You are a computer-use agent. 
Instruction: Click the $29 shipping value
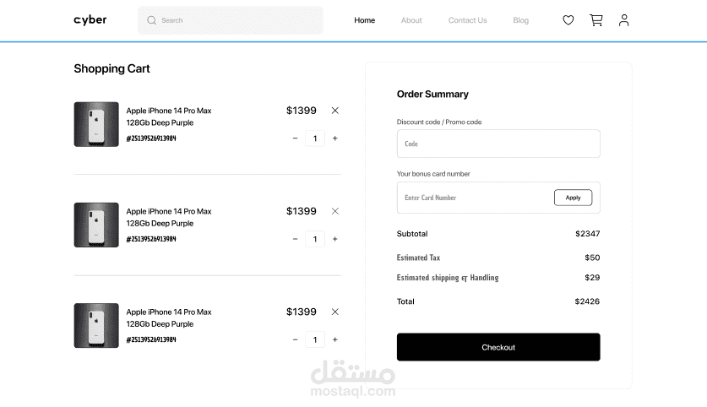(592, 277)
